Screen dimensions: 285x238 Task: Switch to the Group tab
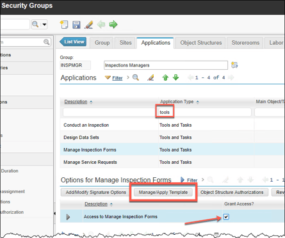102,43
